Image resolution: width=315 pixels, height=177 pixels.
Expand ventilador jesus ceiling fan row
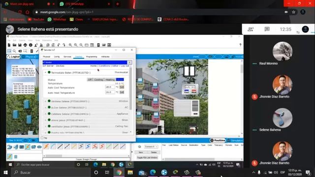point(45,126)
